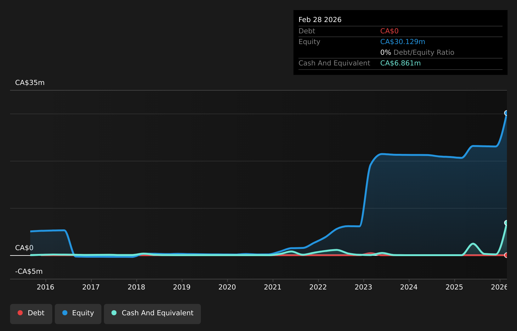This screenshot has width=517, height=331.
Task: Toggle the Cash And Equivalent legend button
Action: point(152,314)
